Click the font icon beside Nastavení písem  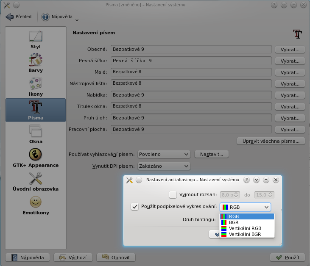coord(297,34)
